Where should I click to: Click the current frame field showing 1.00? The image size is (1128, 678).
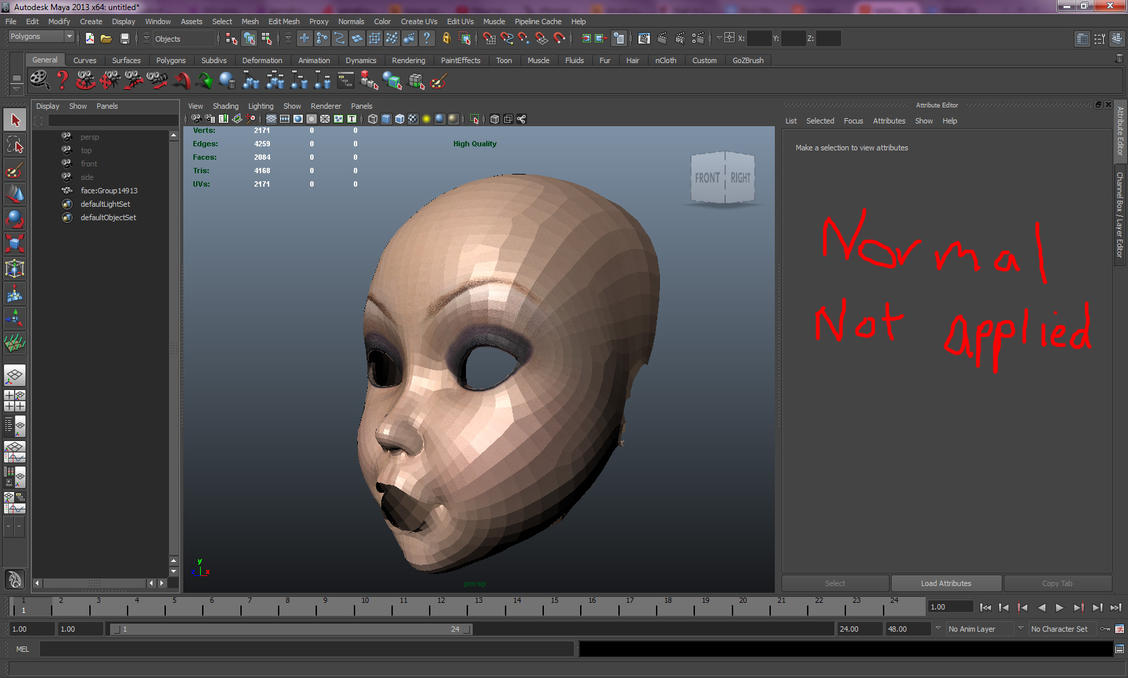[951, 607]
